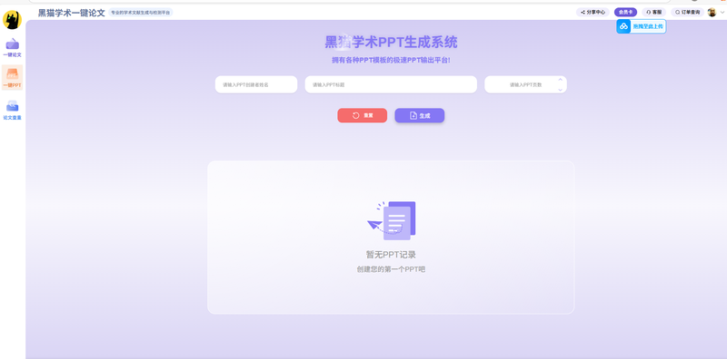The width and height of the screenshot is (727, 359).
Task: Click the red 重置 reset button
Action: pos(362,115)
